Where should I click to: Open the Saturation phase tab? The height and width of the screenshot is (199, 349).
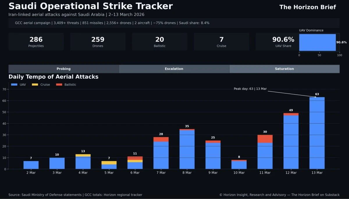tap(284, 69)
